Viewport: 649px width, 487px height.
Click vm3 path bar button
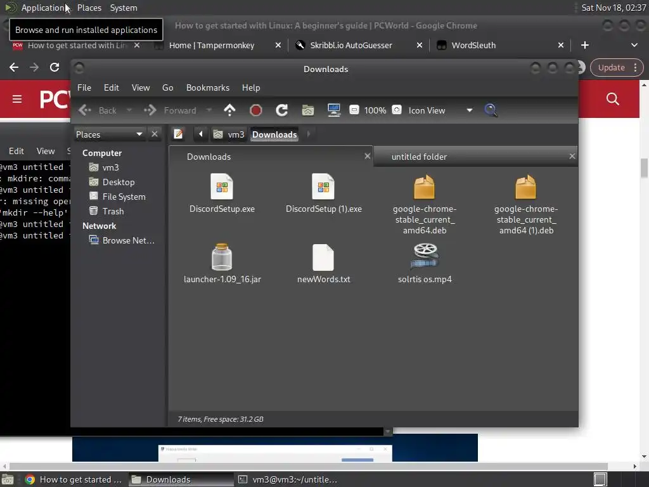coord(229,134)
